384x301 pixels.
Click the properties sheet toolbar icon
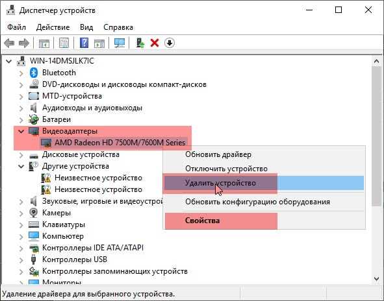(64, 43)
